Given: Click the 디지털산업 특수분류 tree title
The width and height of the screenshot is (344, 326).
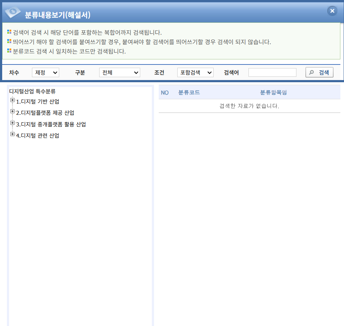Looking at the screenshot, I should tap(32, 91).
